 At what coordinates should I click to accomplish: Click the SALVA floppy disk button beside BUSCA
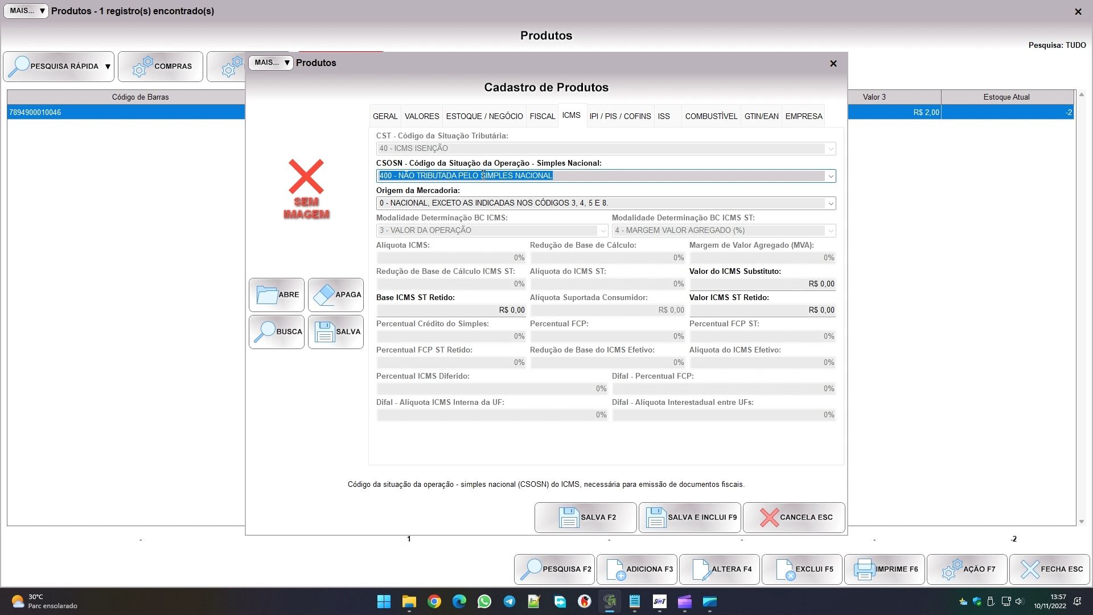(336, 332)
